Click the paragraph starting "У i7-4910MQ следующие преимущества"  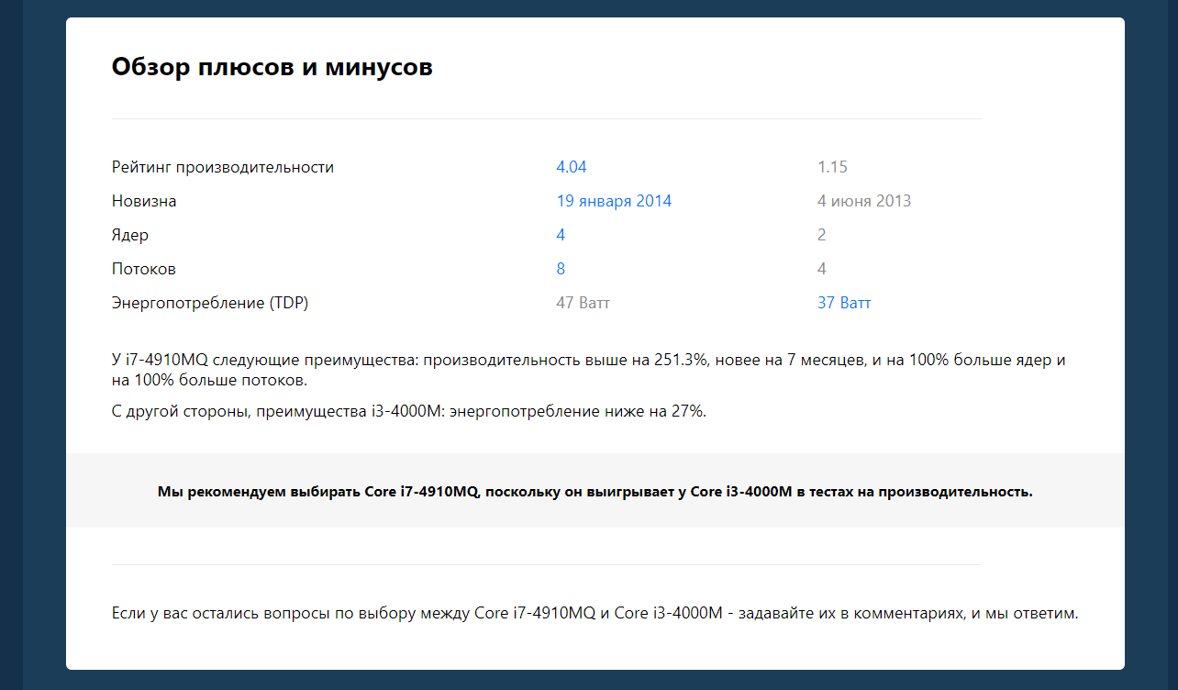pos(589,370)
